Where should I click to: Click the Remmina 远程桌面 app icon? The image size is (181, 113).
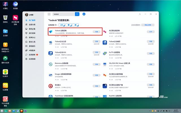[x=51, y=64]
